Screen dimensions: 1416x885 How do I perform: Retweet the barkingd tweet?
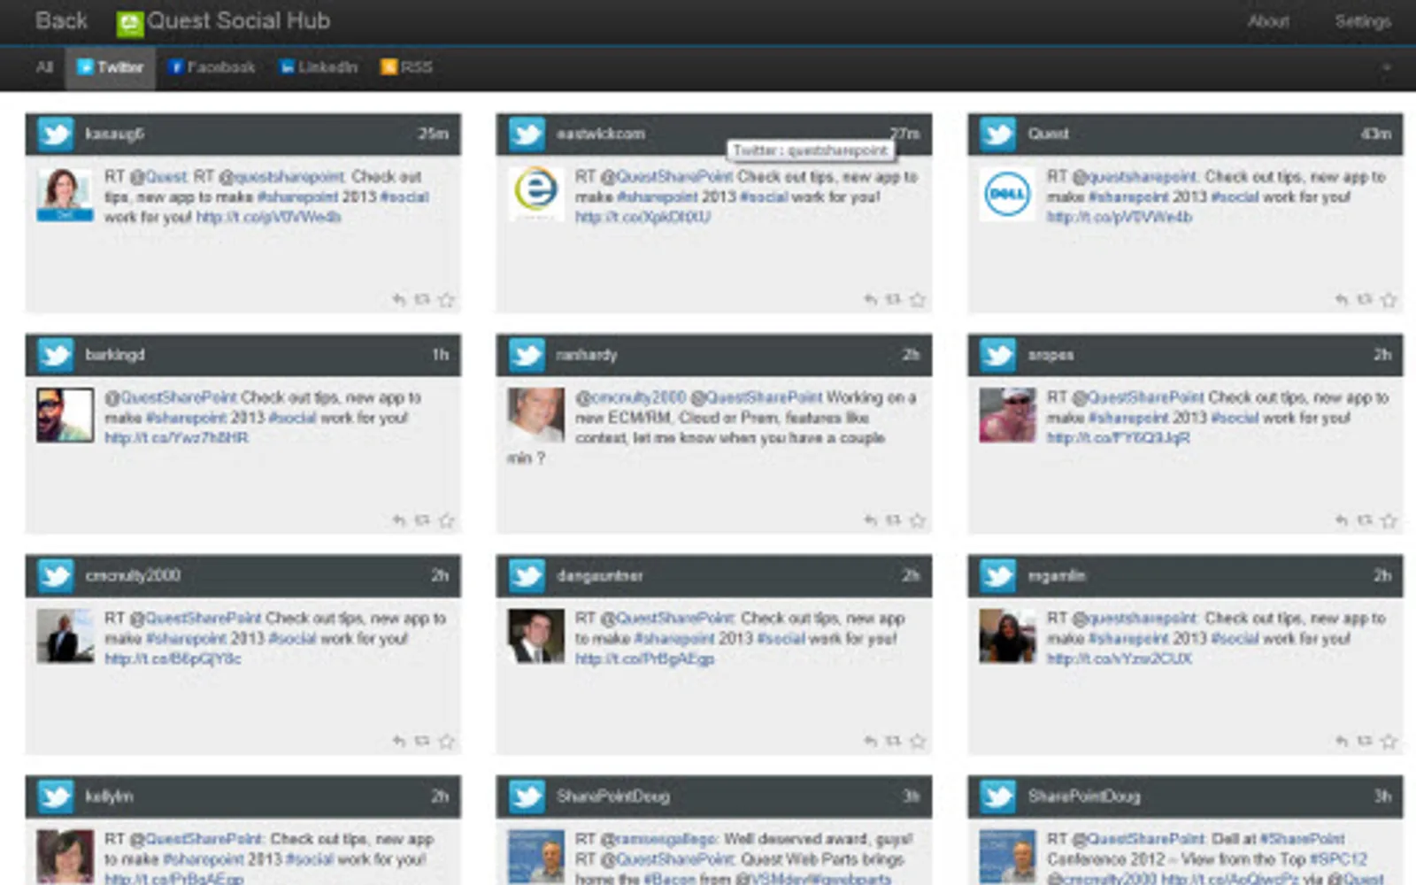pos(422,520)
